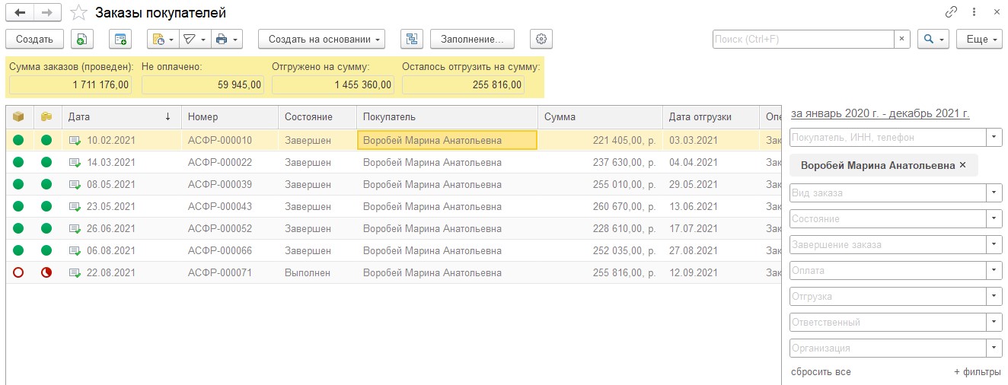
Task: Click the back navigation arrow
Action: 21,13
